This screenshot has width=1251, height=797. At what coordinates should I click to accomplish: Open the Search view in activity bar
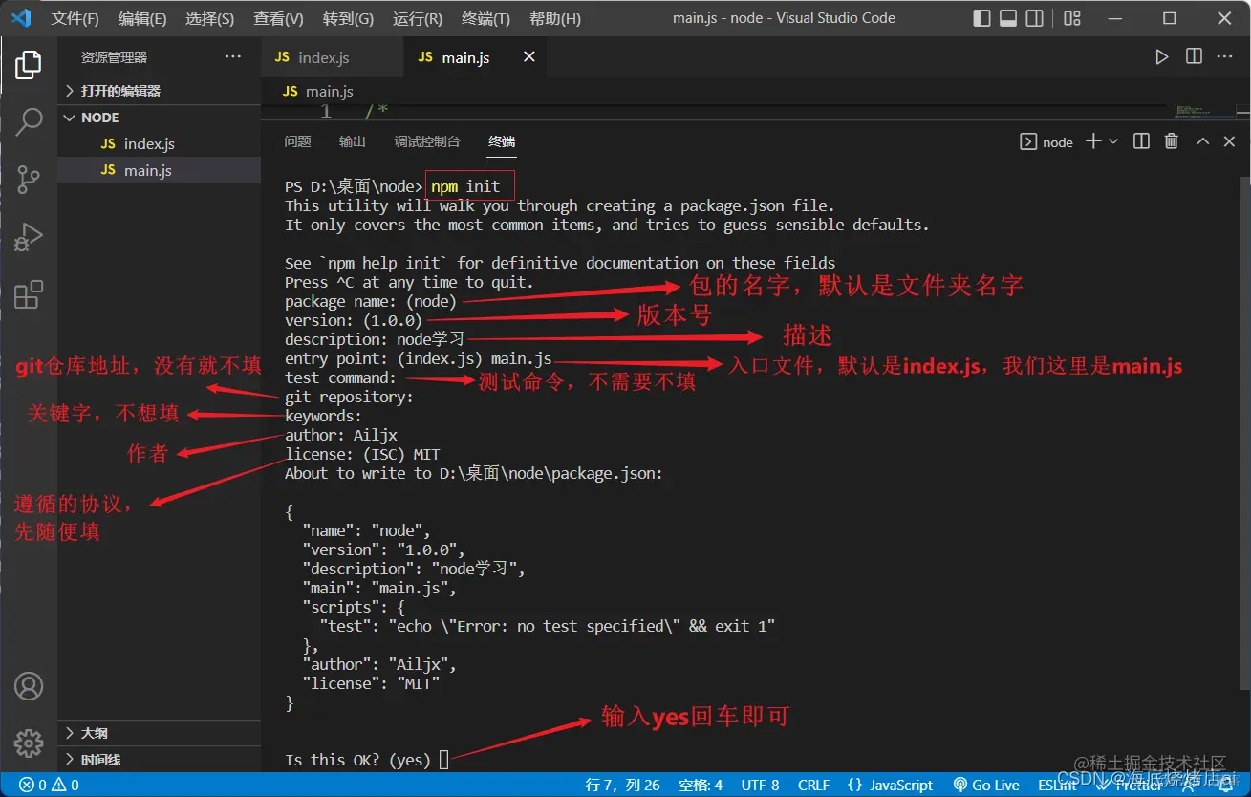[x=29, y=121]
